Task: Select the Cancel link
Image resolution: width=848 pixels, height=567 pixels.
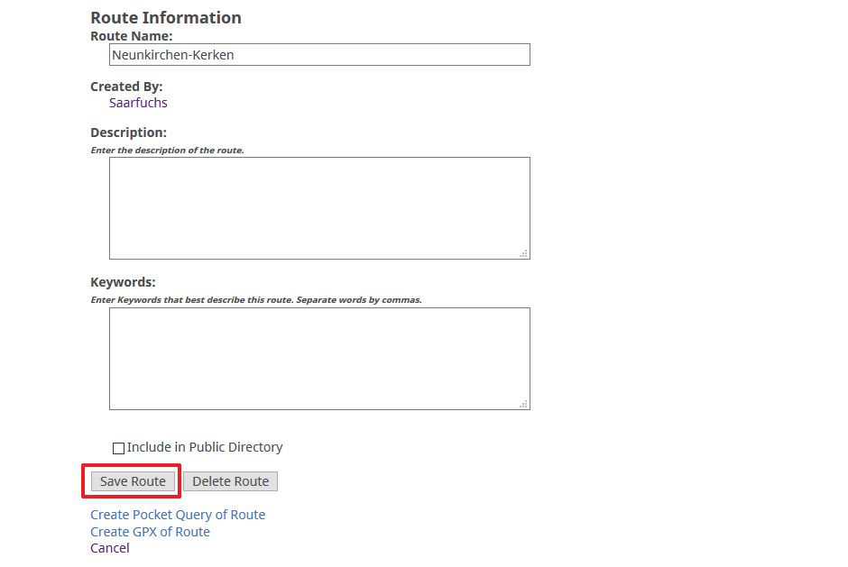Action: click(110, 548)
